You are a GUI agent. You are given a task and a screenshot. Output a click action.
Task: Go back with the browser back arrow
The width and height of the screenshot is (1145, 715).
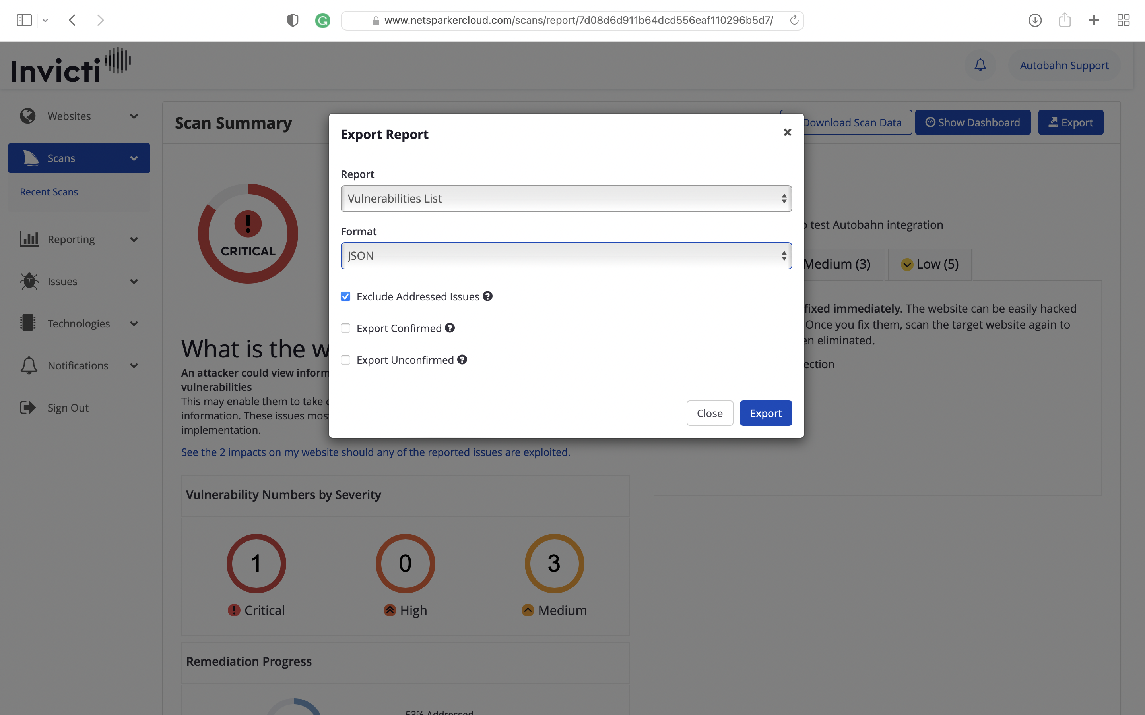point(72,20)
